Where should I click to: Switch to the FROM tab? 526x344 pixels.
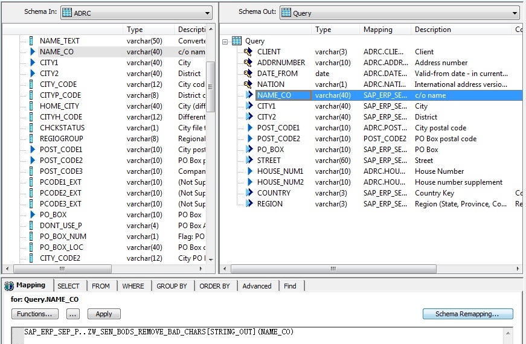pyautogui.click(x=101, y=286)
